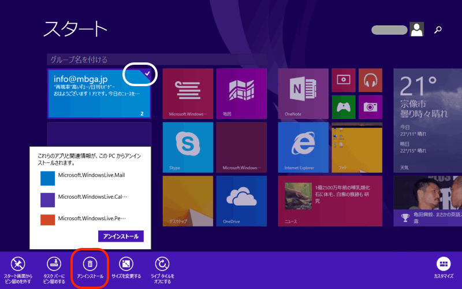Screen dimensions: 462x289
Task: Turn off live tile option
Action: (162, 264)
